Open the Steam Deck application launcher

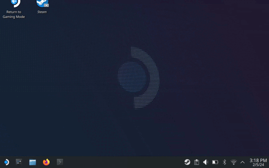(6, 162)
